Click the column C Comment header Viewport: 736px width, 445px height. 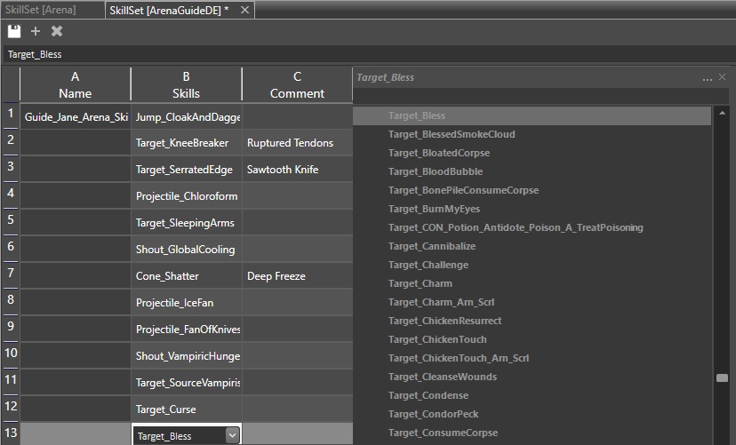[297, 84]
